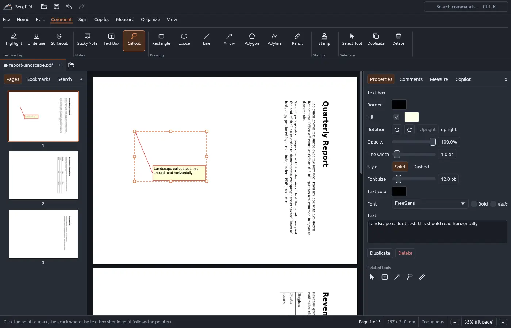Screen dimensions: 511x328
Task: Rotate the text box counterclockwise
Action: click(397, 130)
